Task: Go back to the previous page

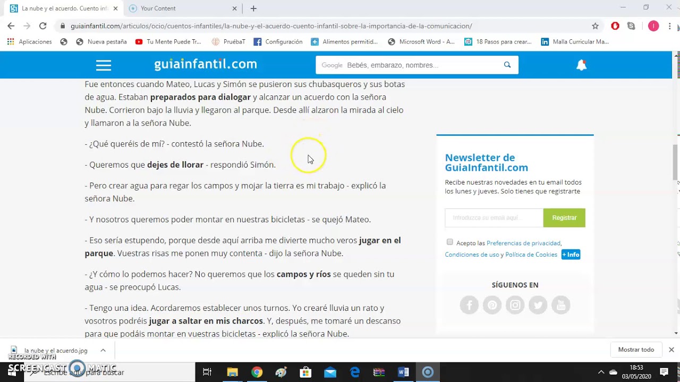Action: pos(11,26)
